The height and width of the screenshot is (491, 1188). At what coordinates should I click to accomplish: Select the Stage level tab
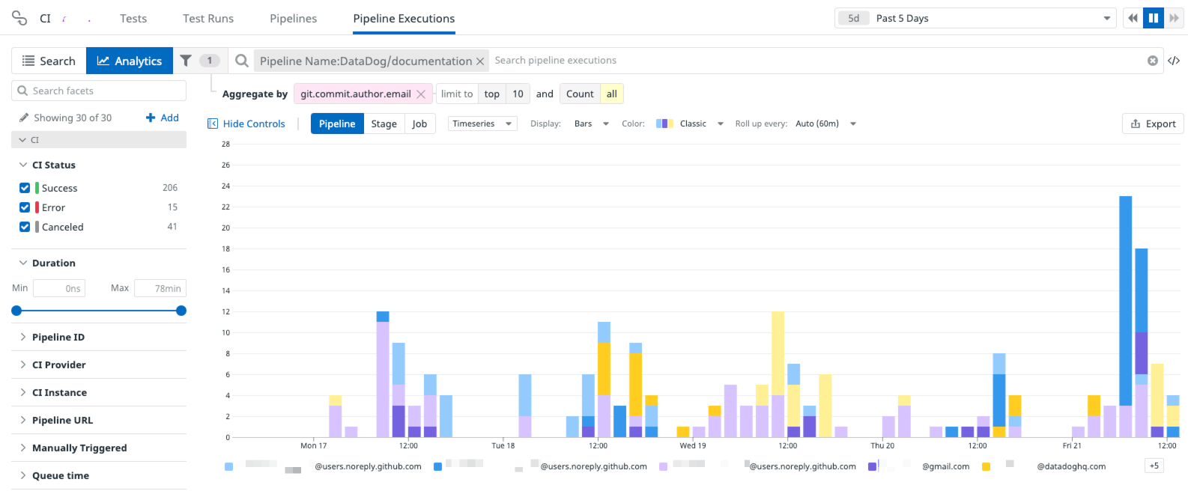(384, 123)
